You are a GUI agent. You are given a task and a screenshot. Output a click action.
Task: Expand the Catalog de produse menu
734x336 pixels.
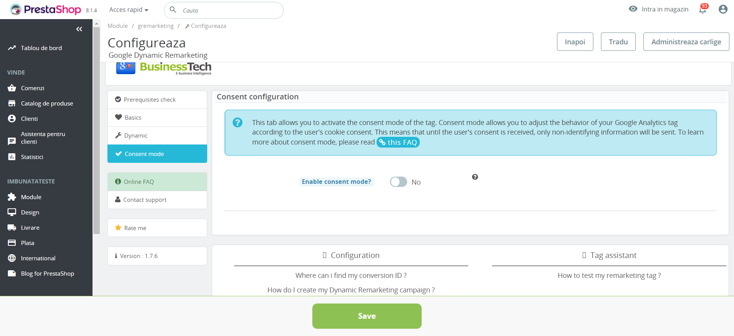[47, 103]
